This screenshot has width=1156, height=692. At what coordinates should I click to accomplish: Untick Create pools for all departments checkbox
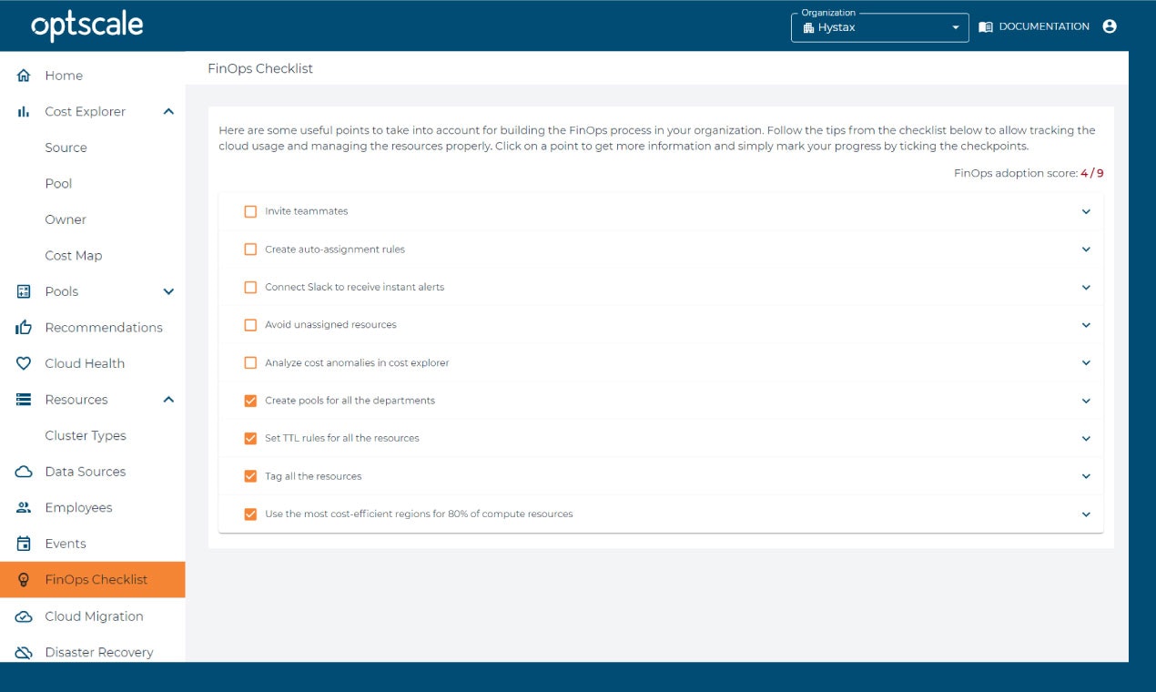[x=250, y=401]
